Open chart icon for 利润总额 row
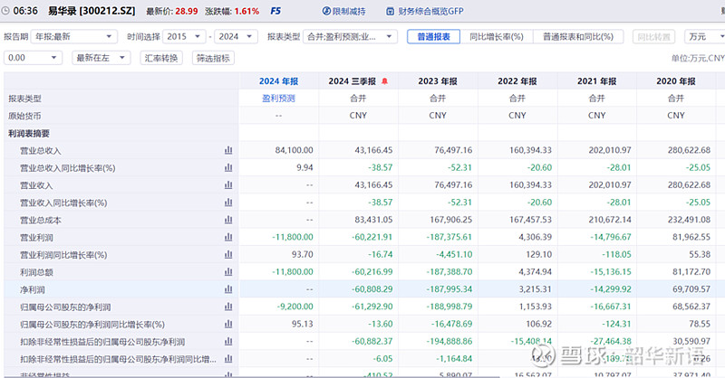Screen dimensions: 725x378 pyautogui.click(x=228, y=272)
